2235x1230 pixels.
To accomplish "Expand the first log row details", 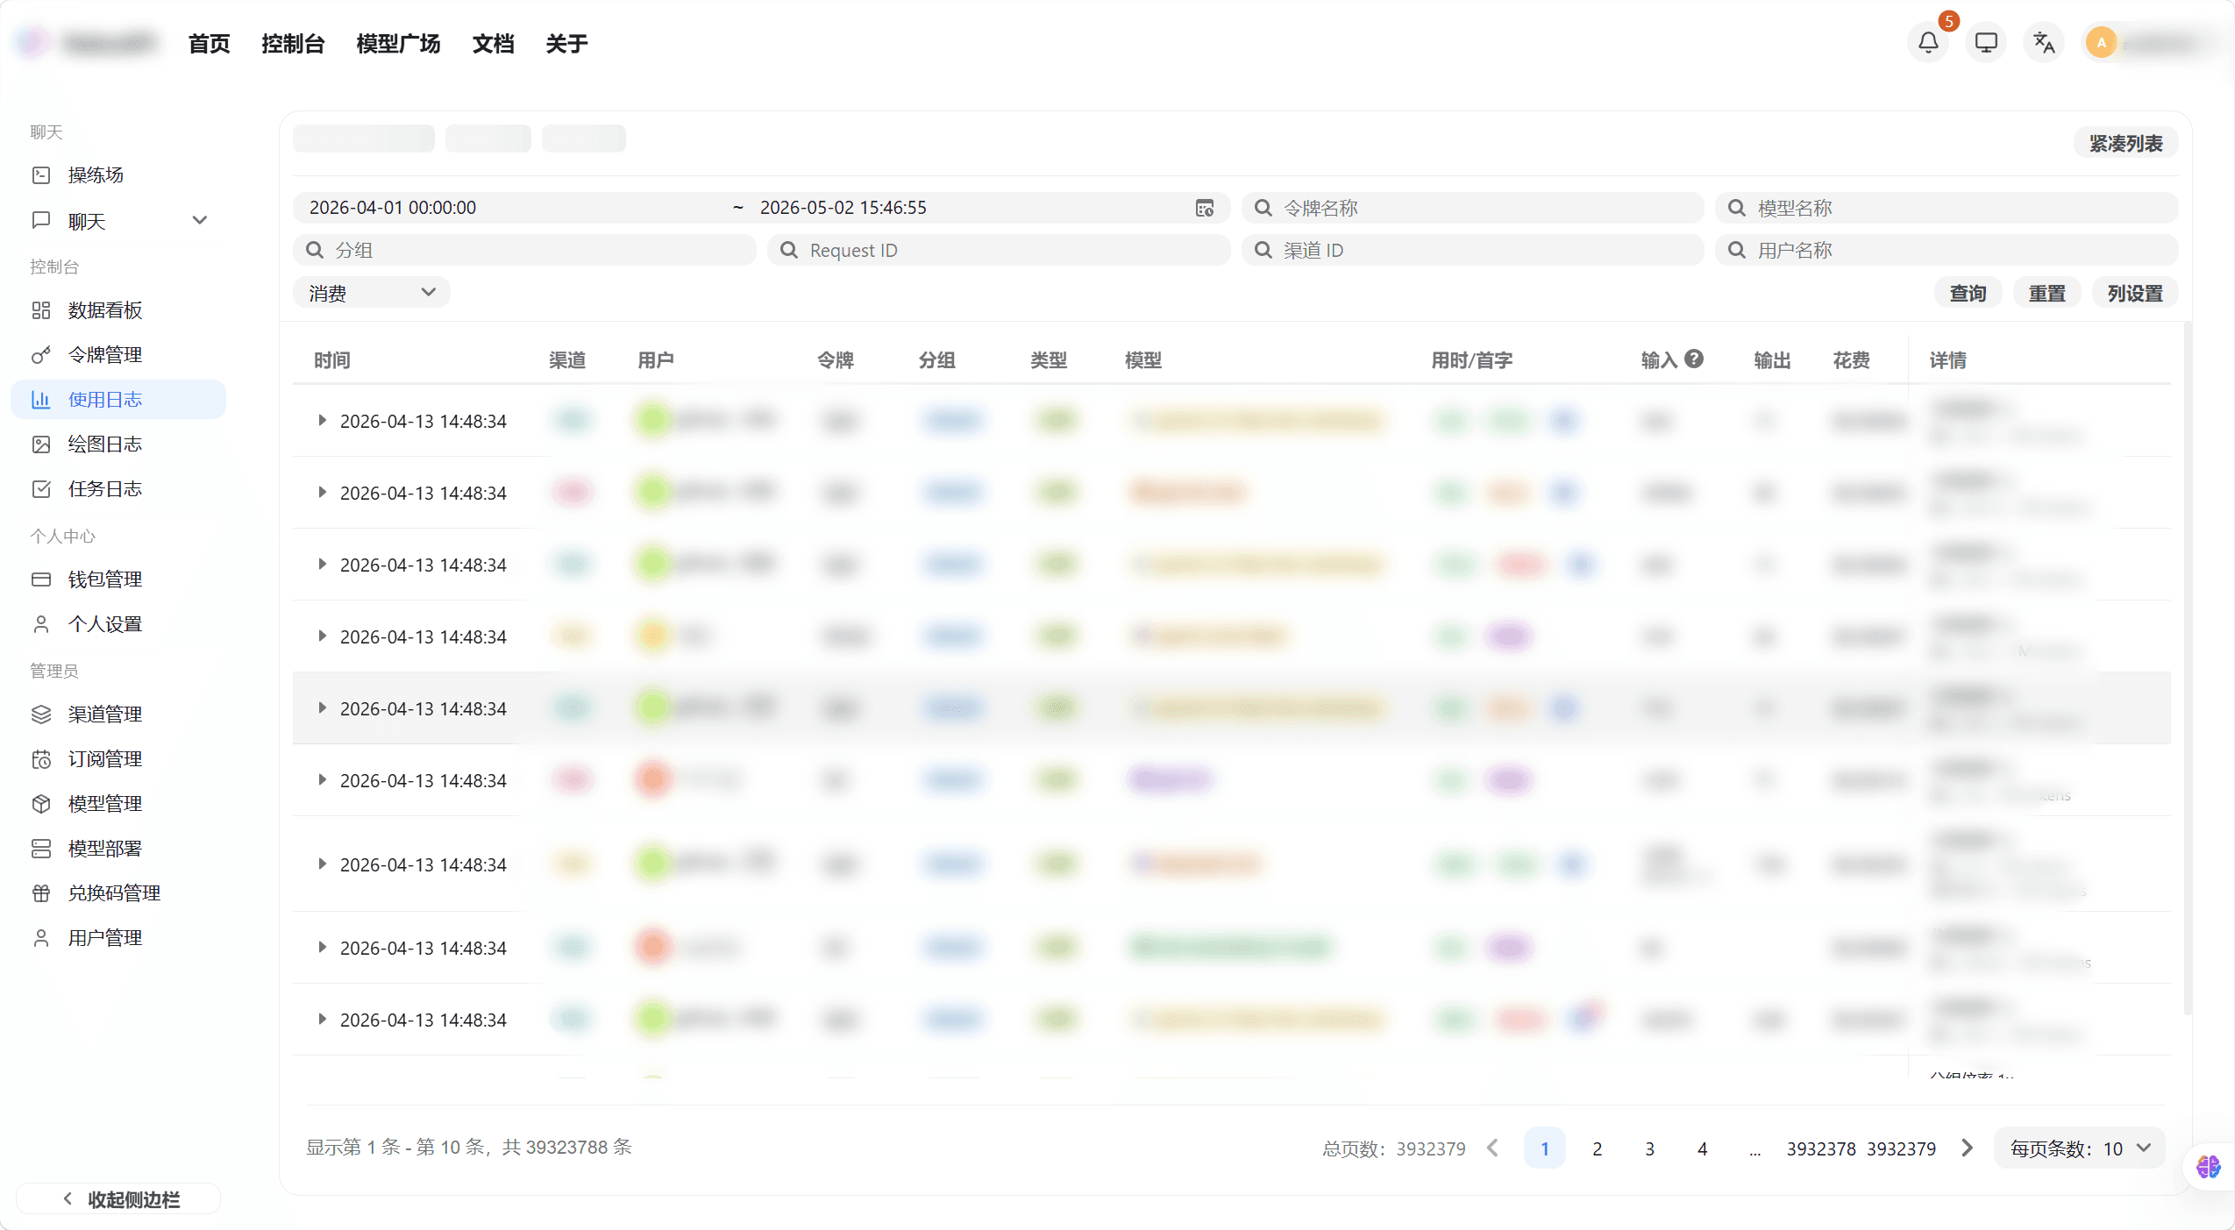I will pos(322,420).
